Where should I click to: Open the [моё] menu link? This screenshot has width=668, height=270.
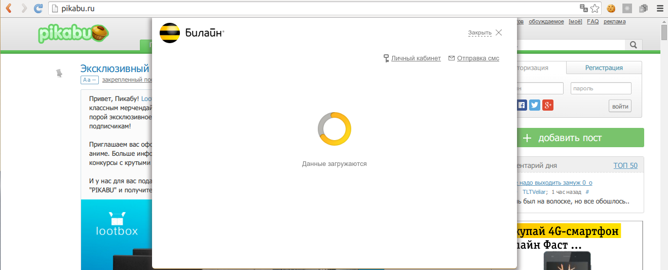(x=575, y=21)
